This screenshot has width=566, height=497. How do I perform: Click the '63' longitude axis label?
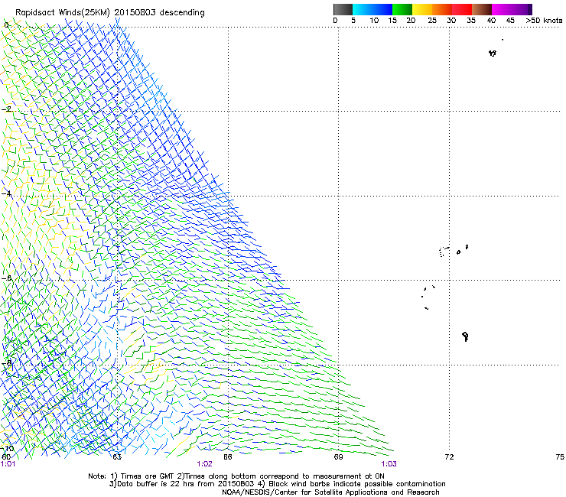coord(117,457)
